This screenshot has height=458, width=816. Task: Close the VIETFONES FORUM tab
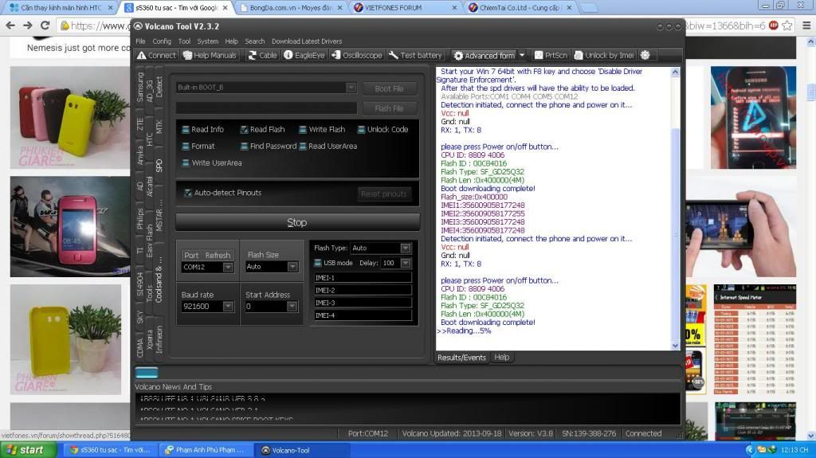pyautogui.click(x=454, y=8)
